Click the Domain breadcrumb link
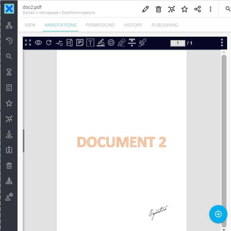Screen dimensions: 231x231 coord(29,13)
